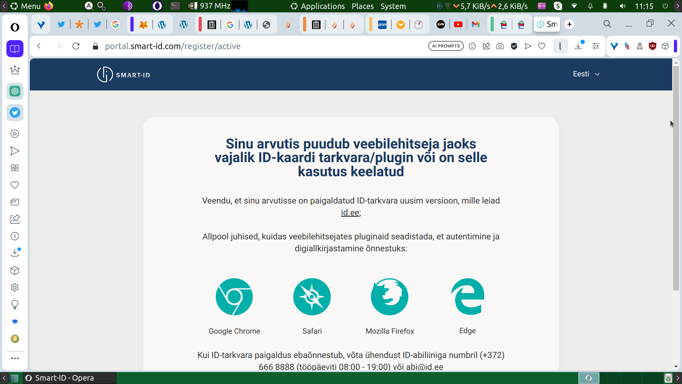Switch to the MetaMask fox tab
682x384 pixels.
(144, 24)
